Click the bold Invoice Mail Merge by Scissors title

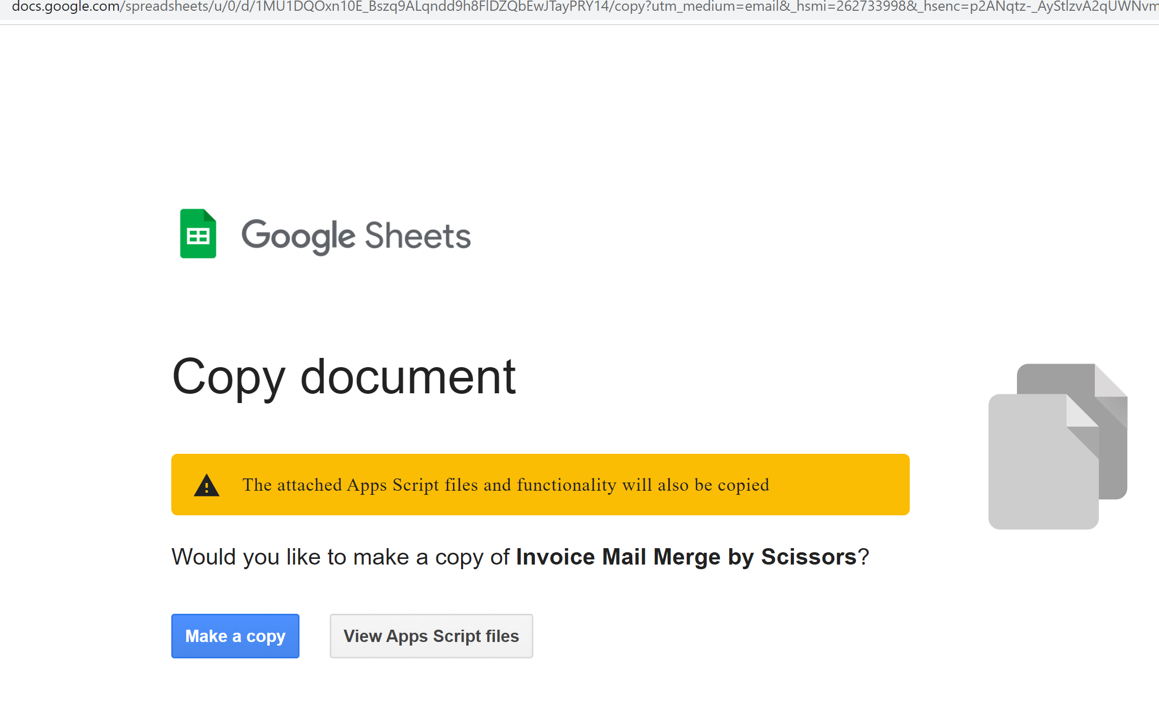[686, 557]
